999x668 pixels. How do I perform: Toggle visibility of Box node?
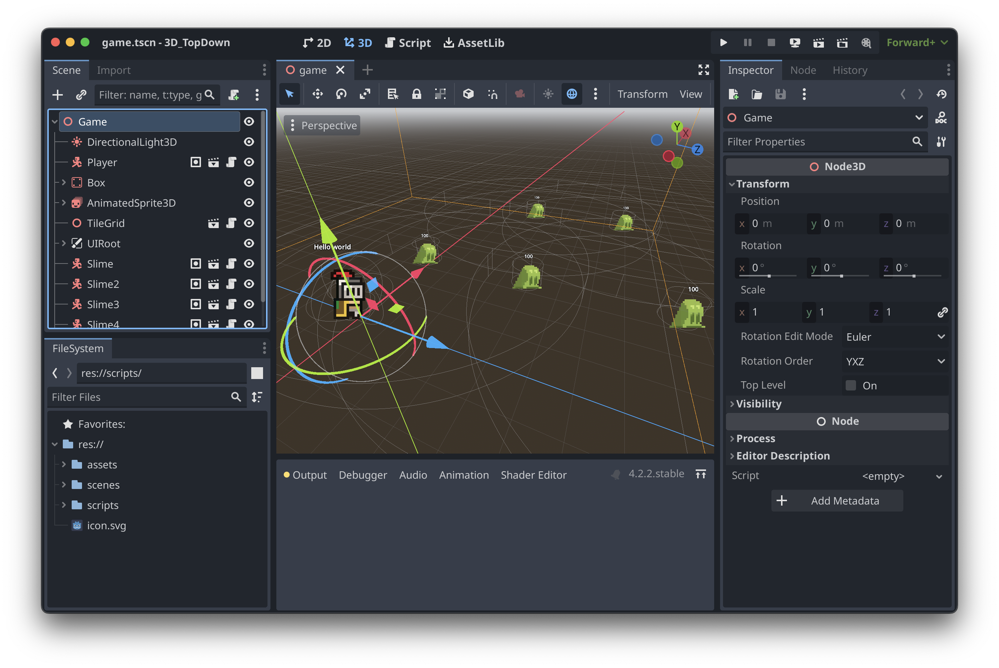click(249, 183)
